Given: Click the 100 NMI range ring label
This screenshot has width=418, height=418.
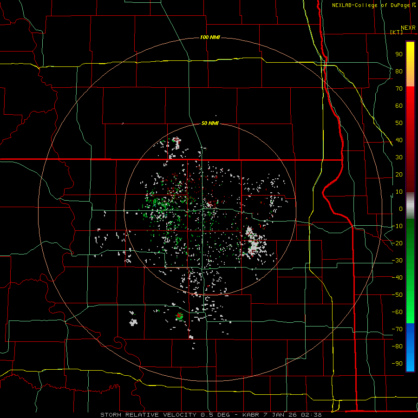Looking at the screenshot, I should (210, 37).
